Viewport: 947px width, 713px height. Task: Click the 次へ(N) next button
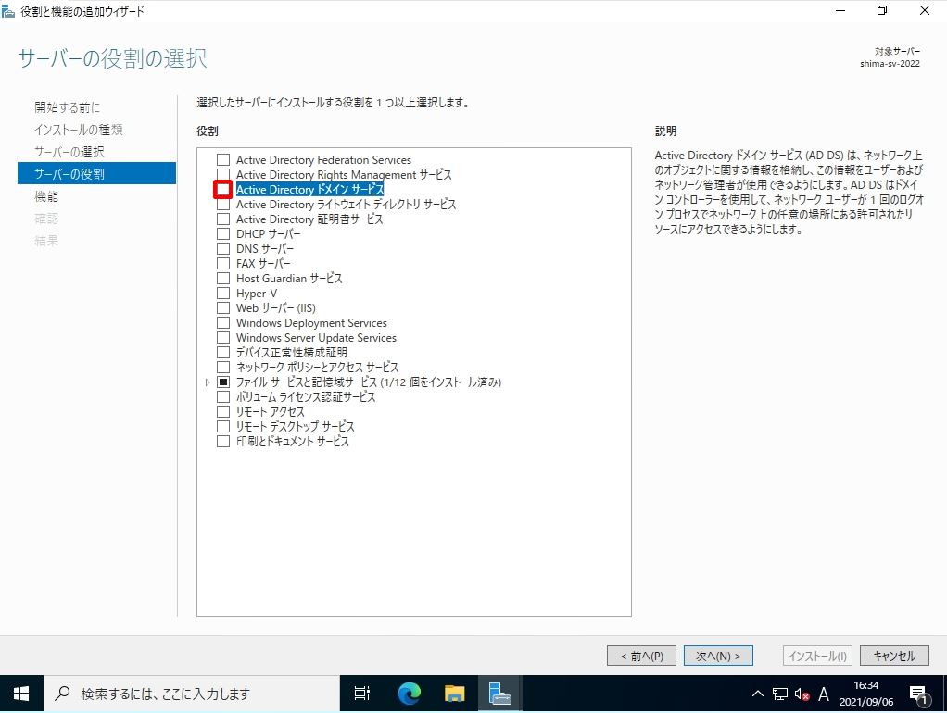click(x=718, y=656)
